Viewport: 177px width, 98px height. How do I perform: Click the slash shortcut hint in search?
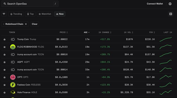click(55, 4)
